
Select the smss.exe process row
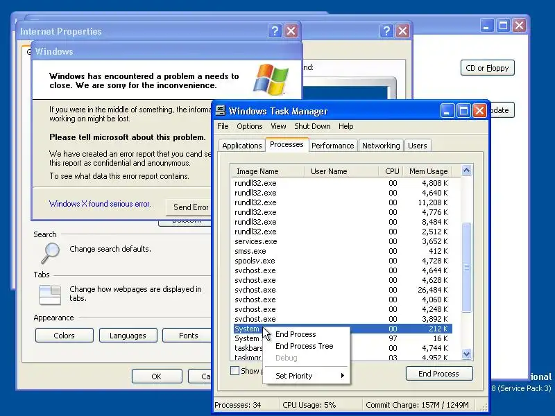342,251
